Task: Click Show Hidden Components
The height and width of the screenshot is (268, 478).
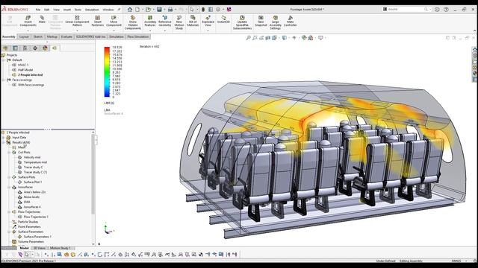Action: (133, 23)
